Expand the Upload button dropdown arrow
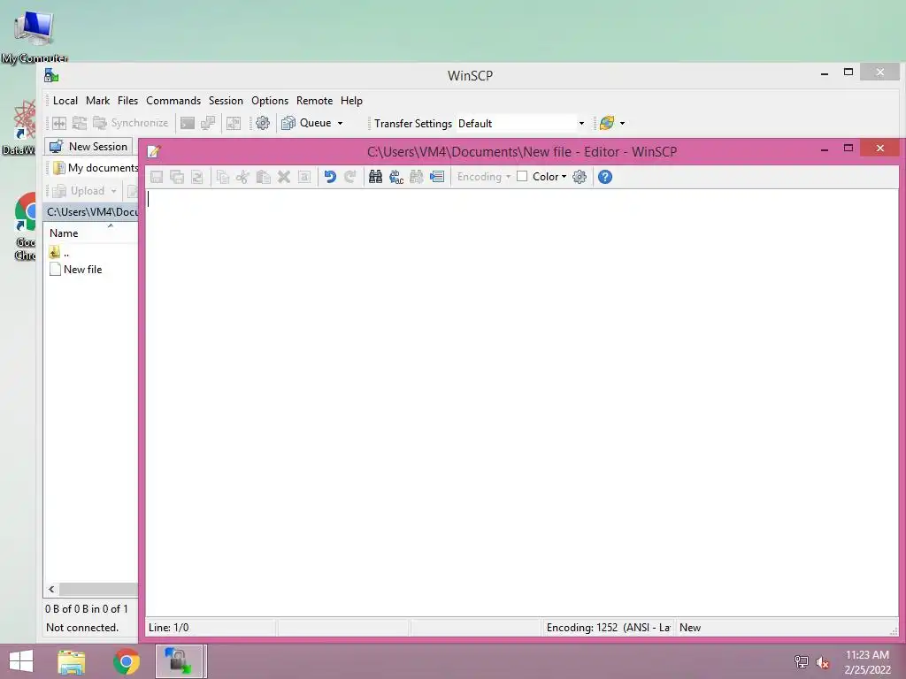 [114, 191]
